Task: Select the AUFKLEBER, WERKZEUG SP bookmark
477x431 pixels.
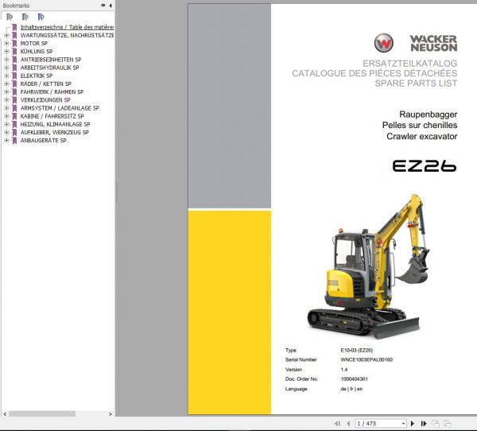Action: [55, 133]
